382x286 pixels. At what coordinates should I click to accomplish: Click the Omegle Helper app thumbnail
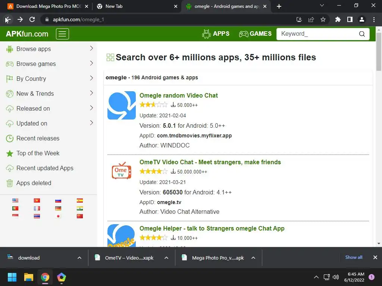tap(122, 235)
